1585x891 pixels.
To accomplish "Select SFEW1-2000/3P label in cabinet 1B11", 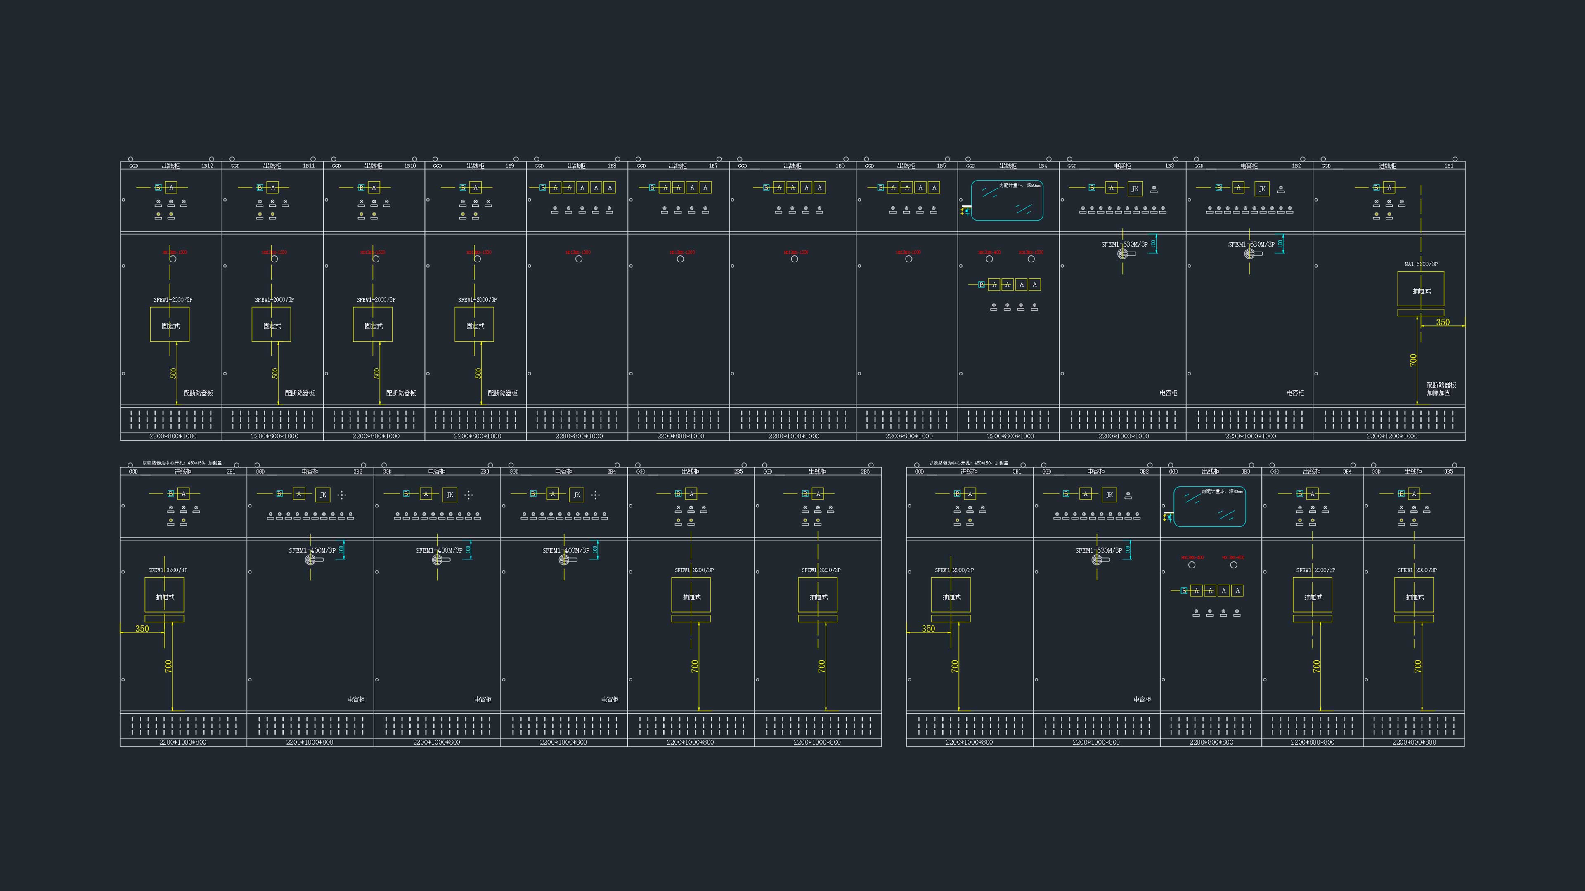I will (274, 300).
